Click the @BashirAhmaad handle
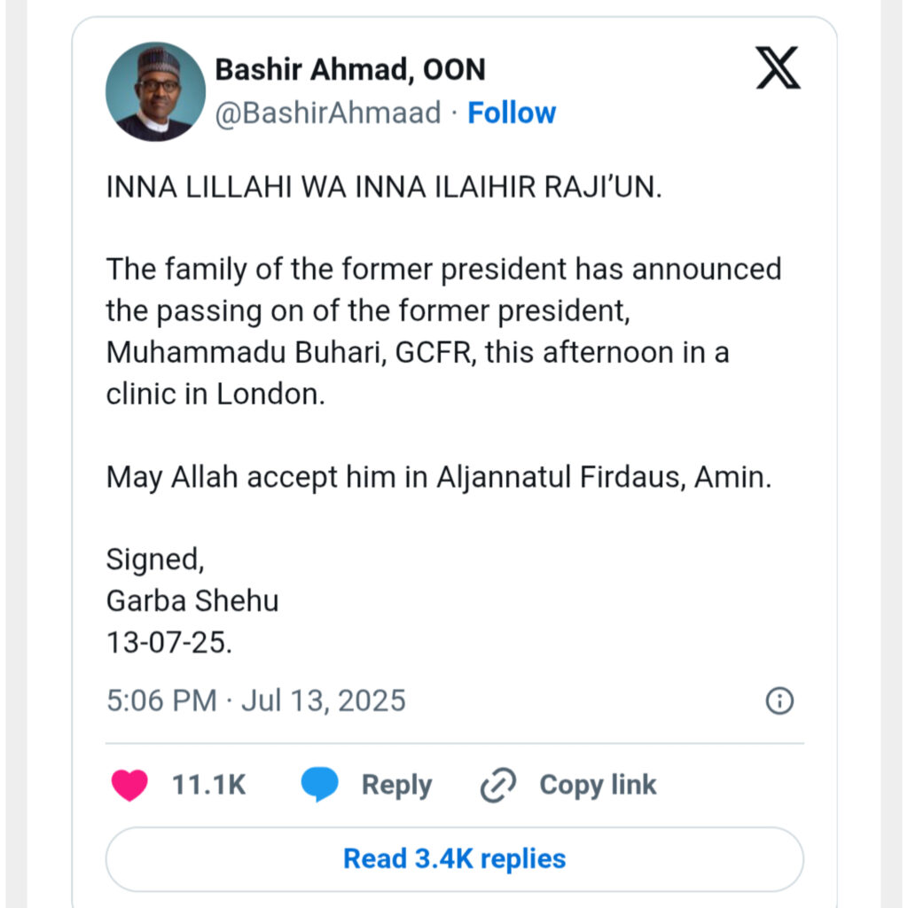This screenshot has width=908, height=908. coord(328,113)
